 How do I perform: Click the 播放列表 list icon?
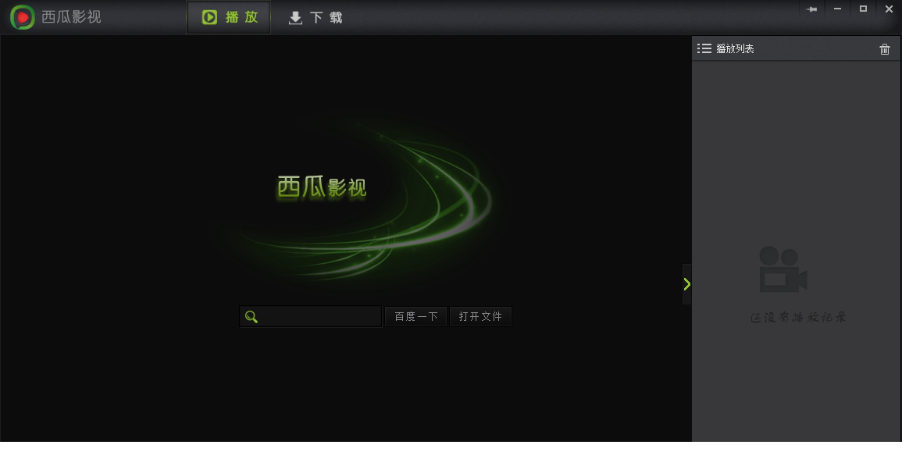tap(704, 48)
